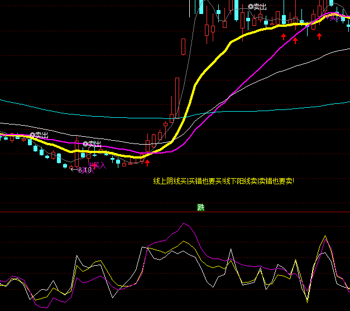The height and width of the screenshot is (311, 350).
Task: Select the leftmost 卖出 sell marker
Action: coord(39,135)
